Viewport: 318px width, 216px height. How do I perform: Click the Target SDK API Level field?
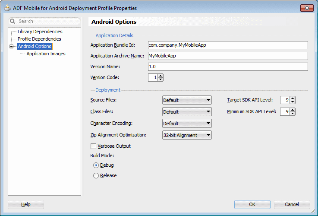(285, 100)
